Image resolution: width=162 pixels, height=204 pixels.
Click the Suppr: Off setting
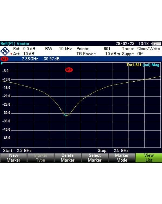click(x=140, y=54)
